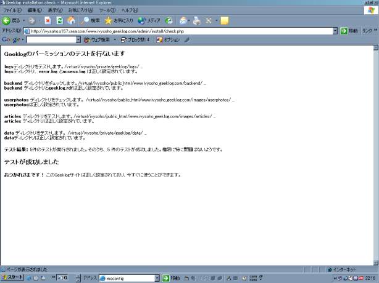Open the Search (検索) pane
The width and height of the screenshot is (379, 283).
(90, 21)
